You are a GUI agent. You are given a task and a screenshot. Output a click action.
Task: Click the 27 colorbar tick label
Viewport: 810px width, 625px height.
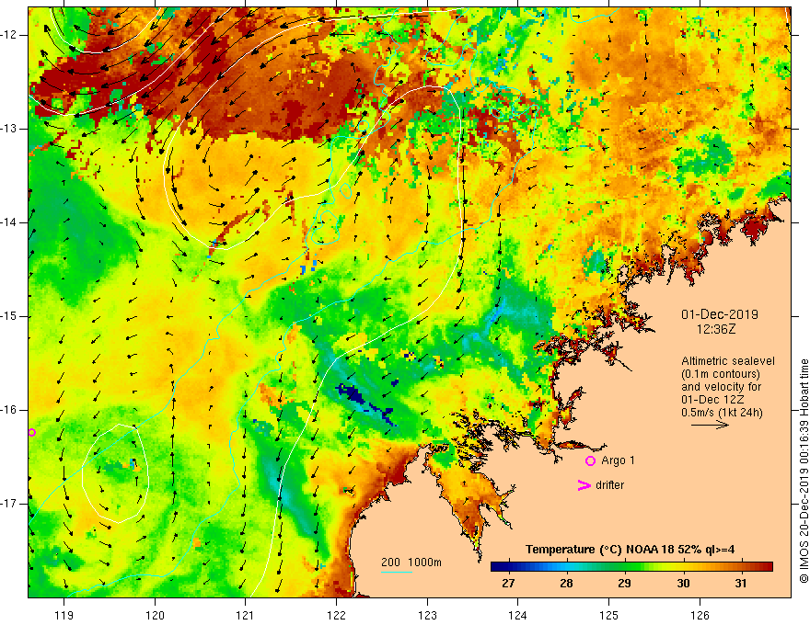click(x=508, y=584)
